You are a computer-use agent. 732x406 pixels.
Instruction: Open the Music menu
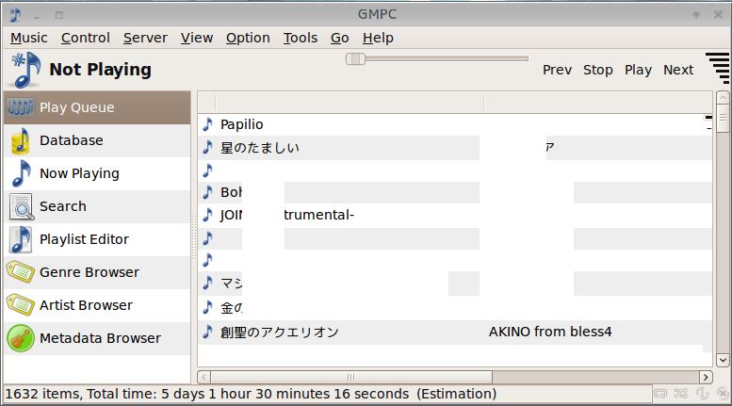(28, 38)
